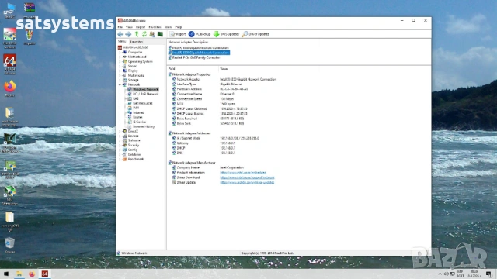Switch to the Favorites tab in the sidebar
The image size is (497, 279).
click(137, 41)
